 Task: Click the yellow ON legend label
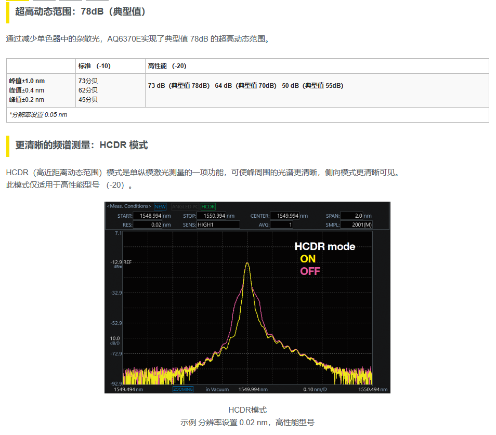pos(308,259)
